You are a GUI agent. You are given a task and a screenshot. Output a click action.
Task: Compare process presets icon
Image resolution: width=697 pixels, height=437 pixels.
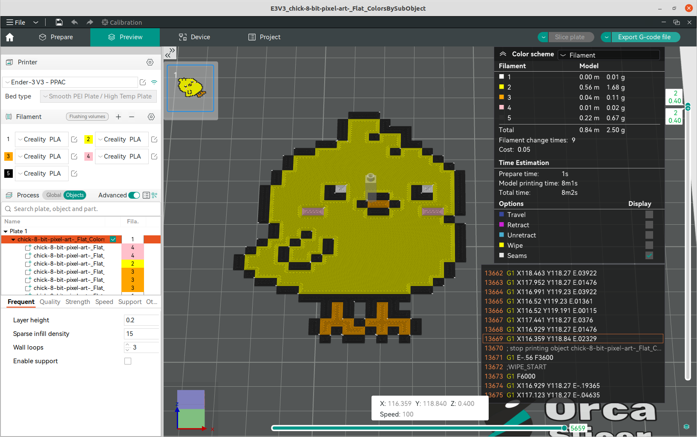coord(154,195)
